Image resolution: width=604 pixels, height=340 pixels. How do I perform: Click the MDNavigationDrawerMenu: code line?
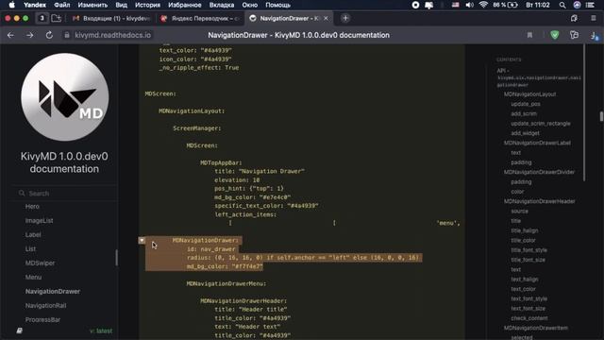tap(226, 283)
